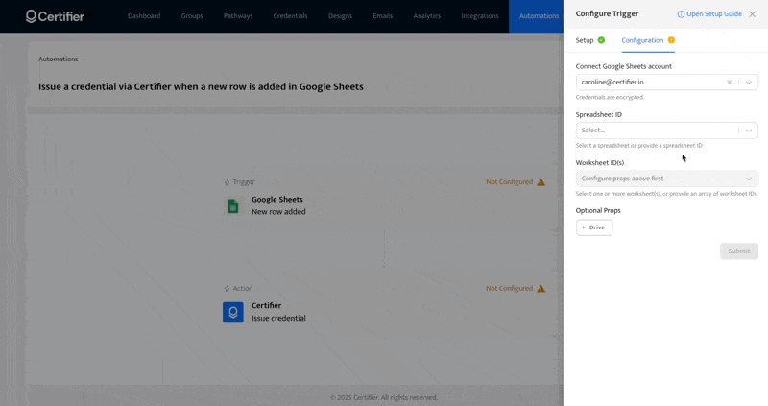Open the Worksheet ID(s) dropdown

(x=666, y=179)
